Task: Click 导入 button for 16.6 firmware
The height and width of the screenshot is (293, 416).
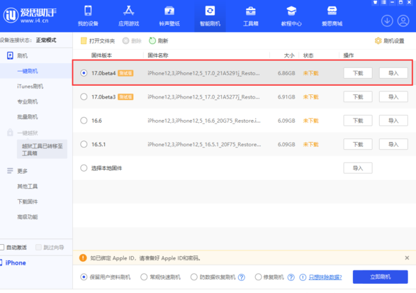Action: tap(393, 121)
